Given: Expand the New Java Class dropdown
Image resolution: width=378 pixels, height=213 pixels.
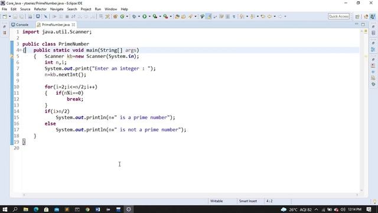Looking at the screenshot, I should click(127, 17).
